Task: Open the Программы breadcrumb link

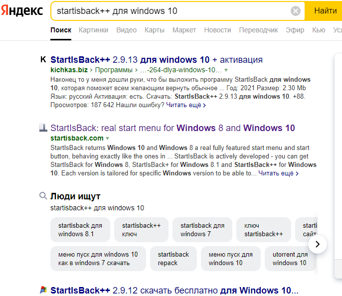Action: [x=114, y=70]
